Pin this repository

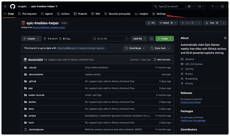151,23
